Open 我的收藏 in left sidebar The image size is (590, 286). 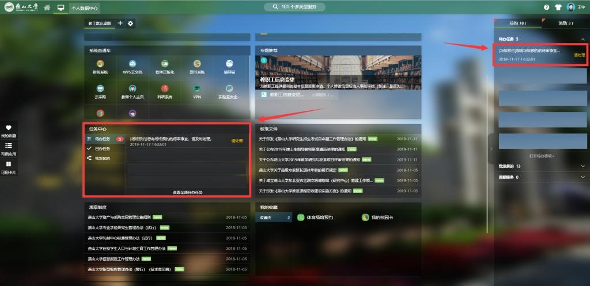tap(9, 131)
